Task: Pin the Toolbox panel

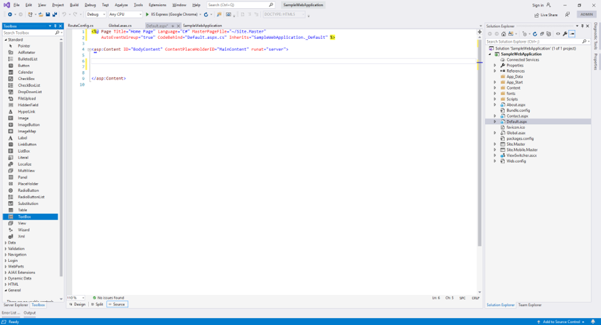Action: coord(55,26)
